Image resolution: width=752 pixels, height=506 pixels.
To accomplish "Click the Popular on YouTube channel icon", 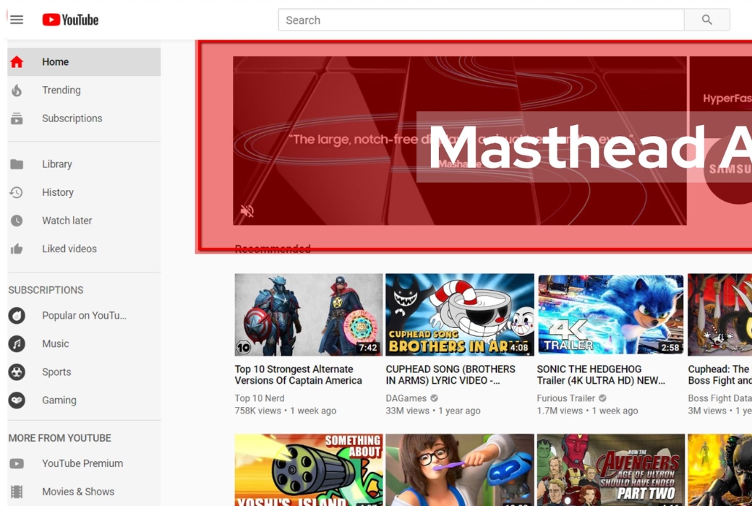I will (17, 316).
